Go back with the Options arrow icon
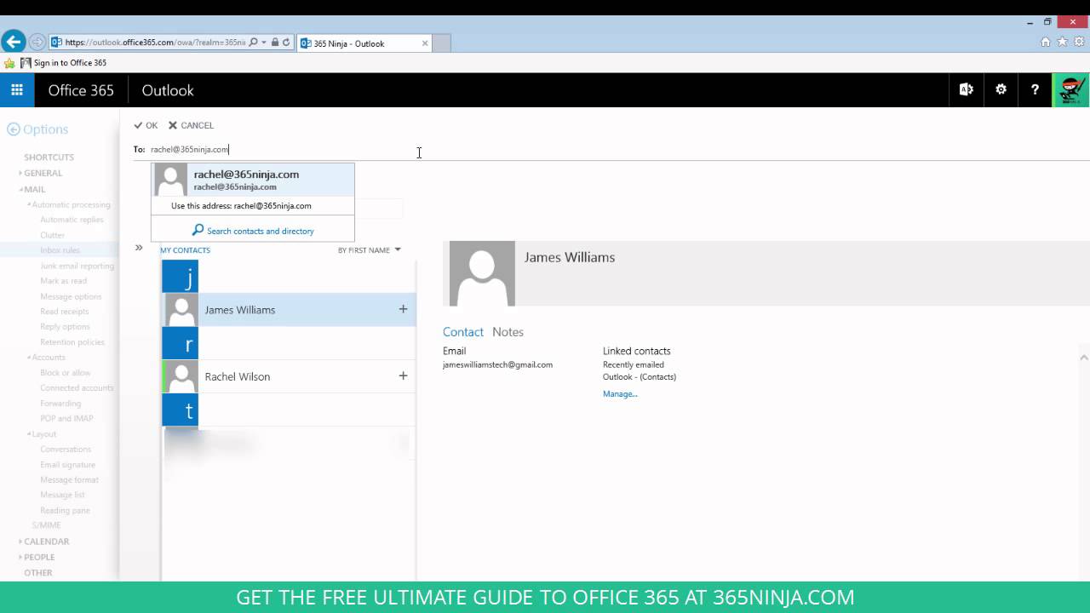Screen dimensions: 1090x613 click(13, 129)
